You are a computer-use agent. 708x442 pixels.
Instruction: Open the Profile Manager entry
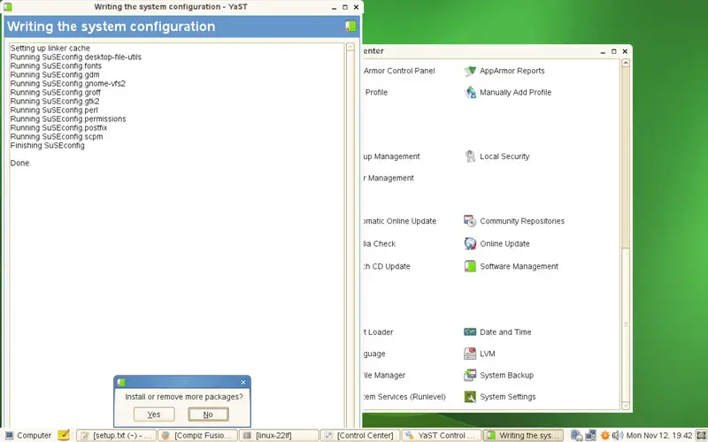tap(385, 375)
